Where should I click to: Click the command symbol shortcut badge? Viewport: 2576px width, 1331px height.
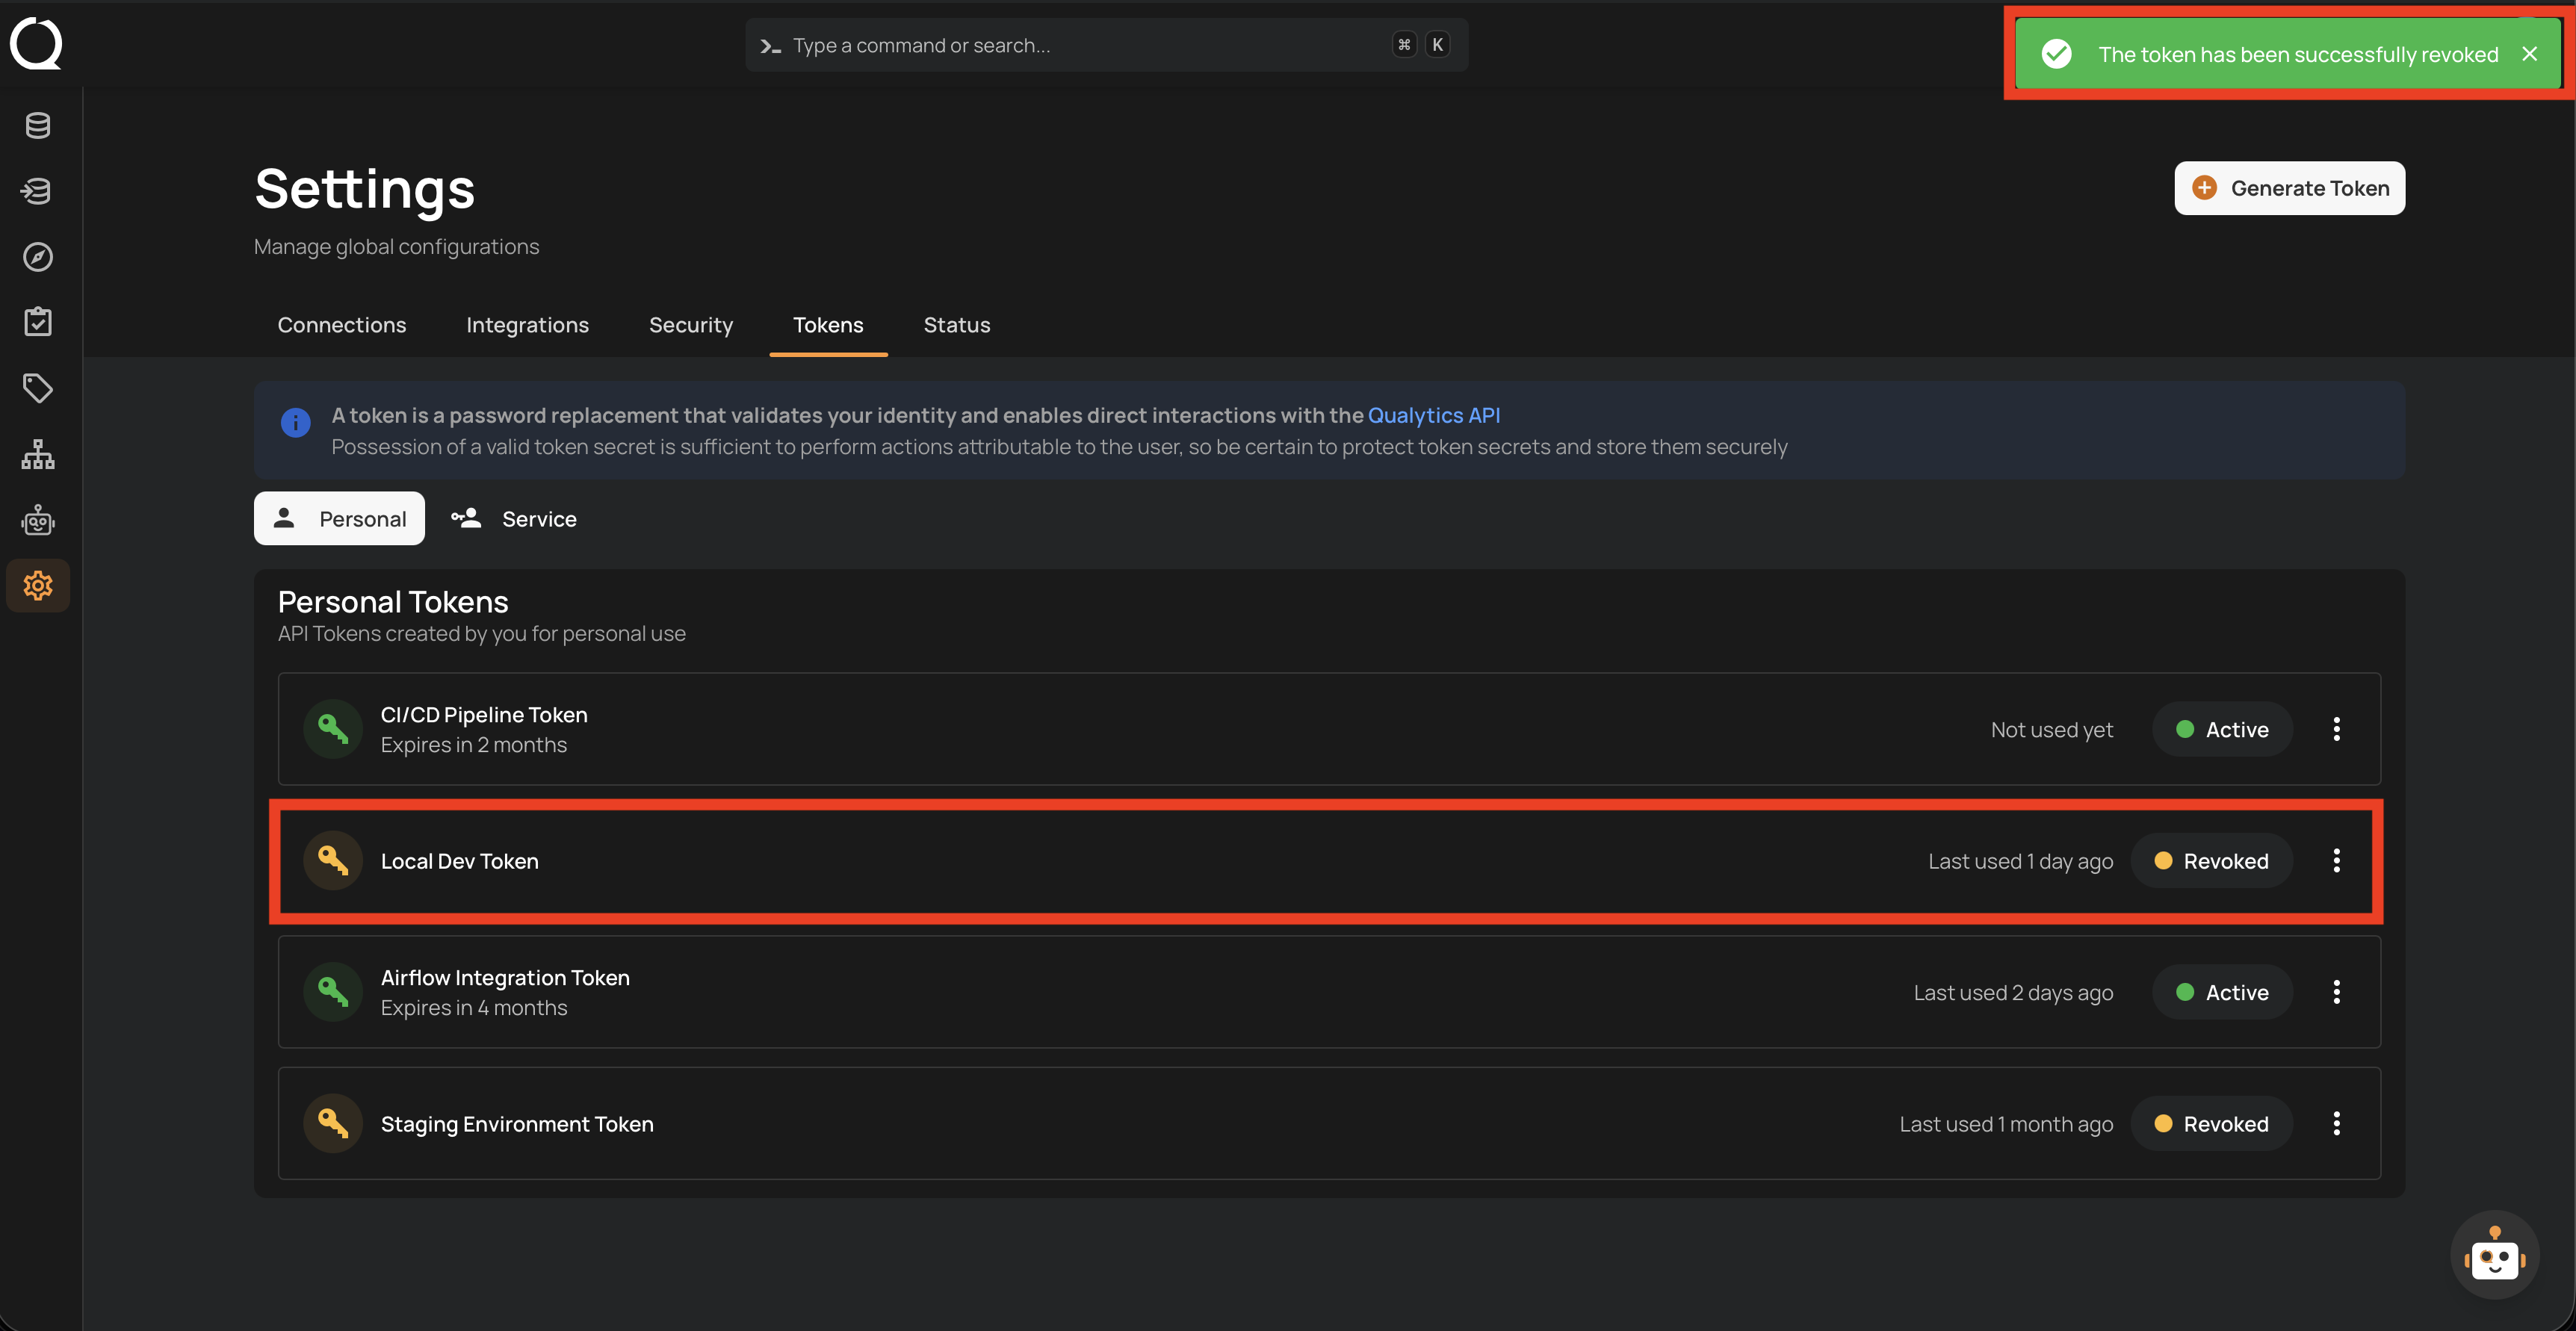[x=1404, y=45]
